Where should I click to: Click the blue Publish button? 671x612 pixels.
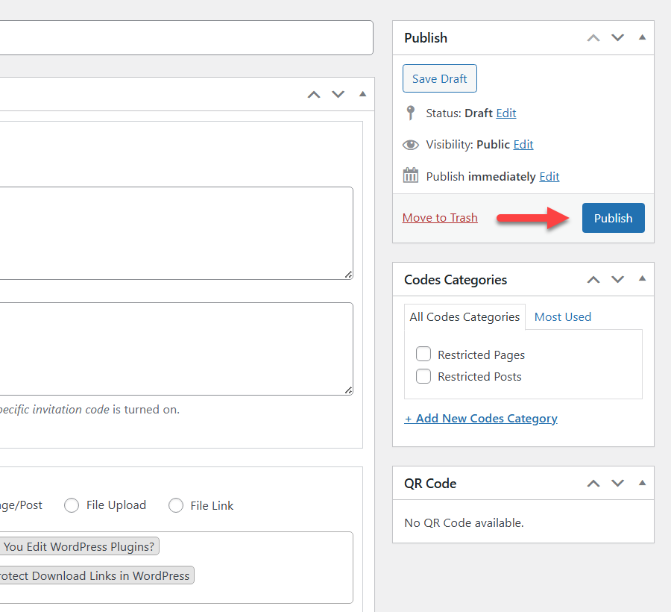click(614, 218)
